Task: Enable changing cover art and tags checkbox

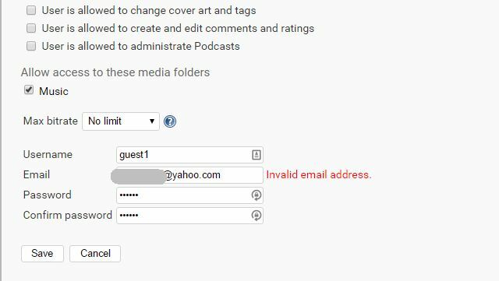Action: coord(31,10)
